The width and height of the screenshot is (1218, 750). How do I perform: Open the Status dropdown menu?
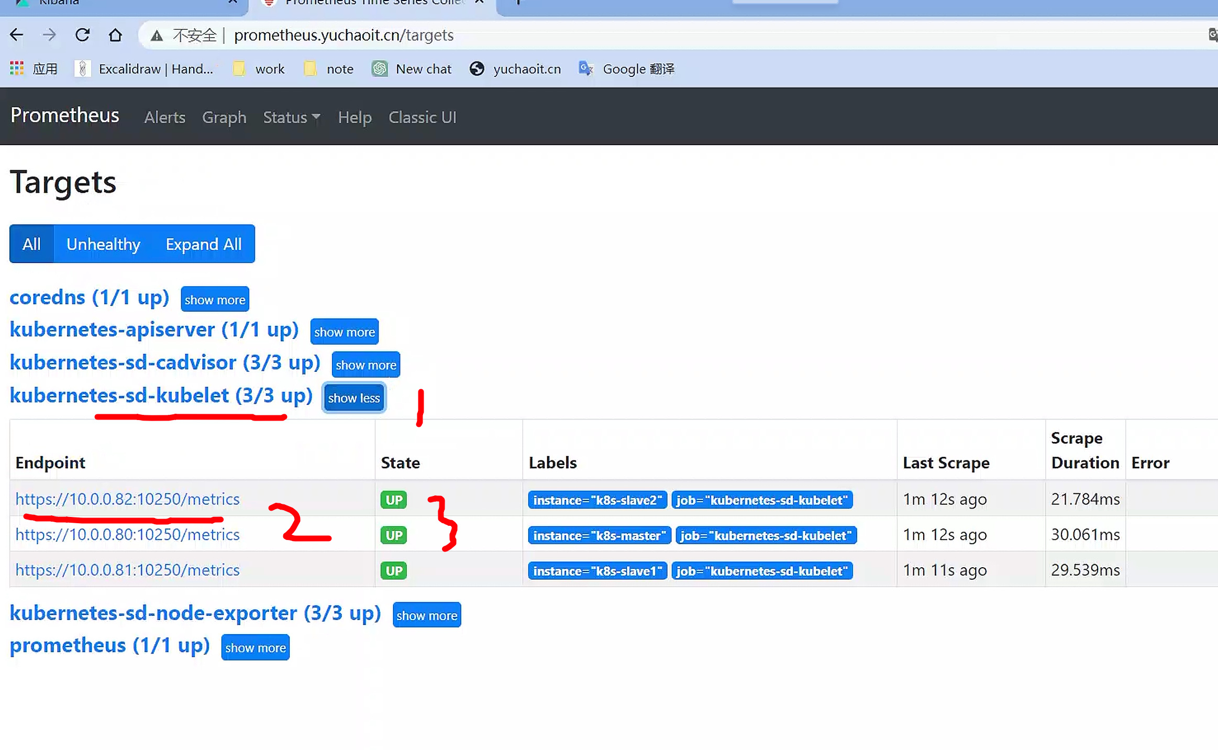(x=291, y=117)
